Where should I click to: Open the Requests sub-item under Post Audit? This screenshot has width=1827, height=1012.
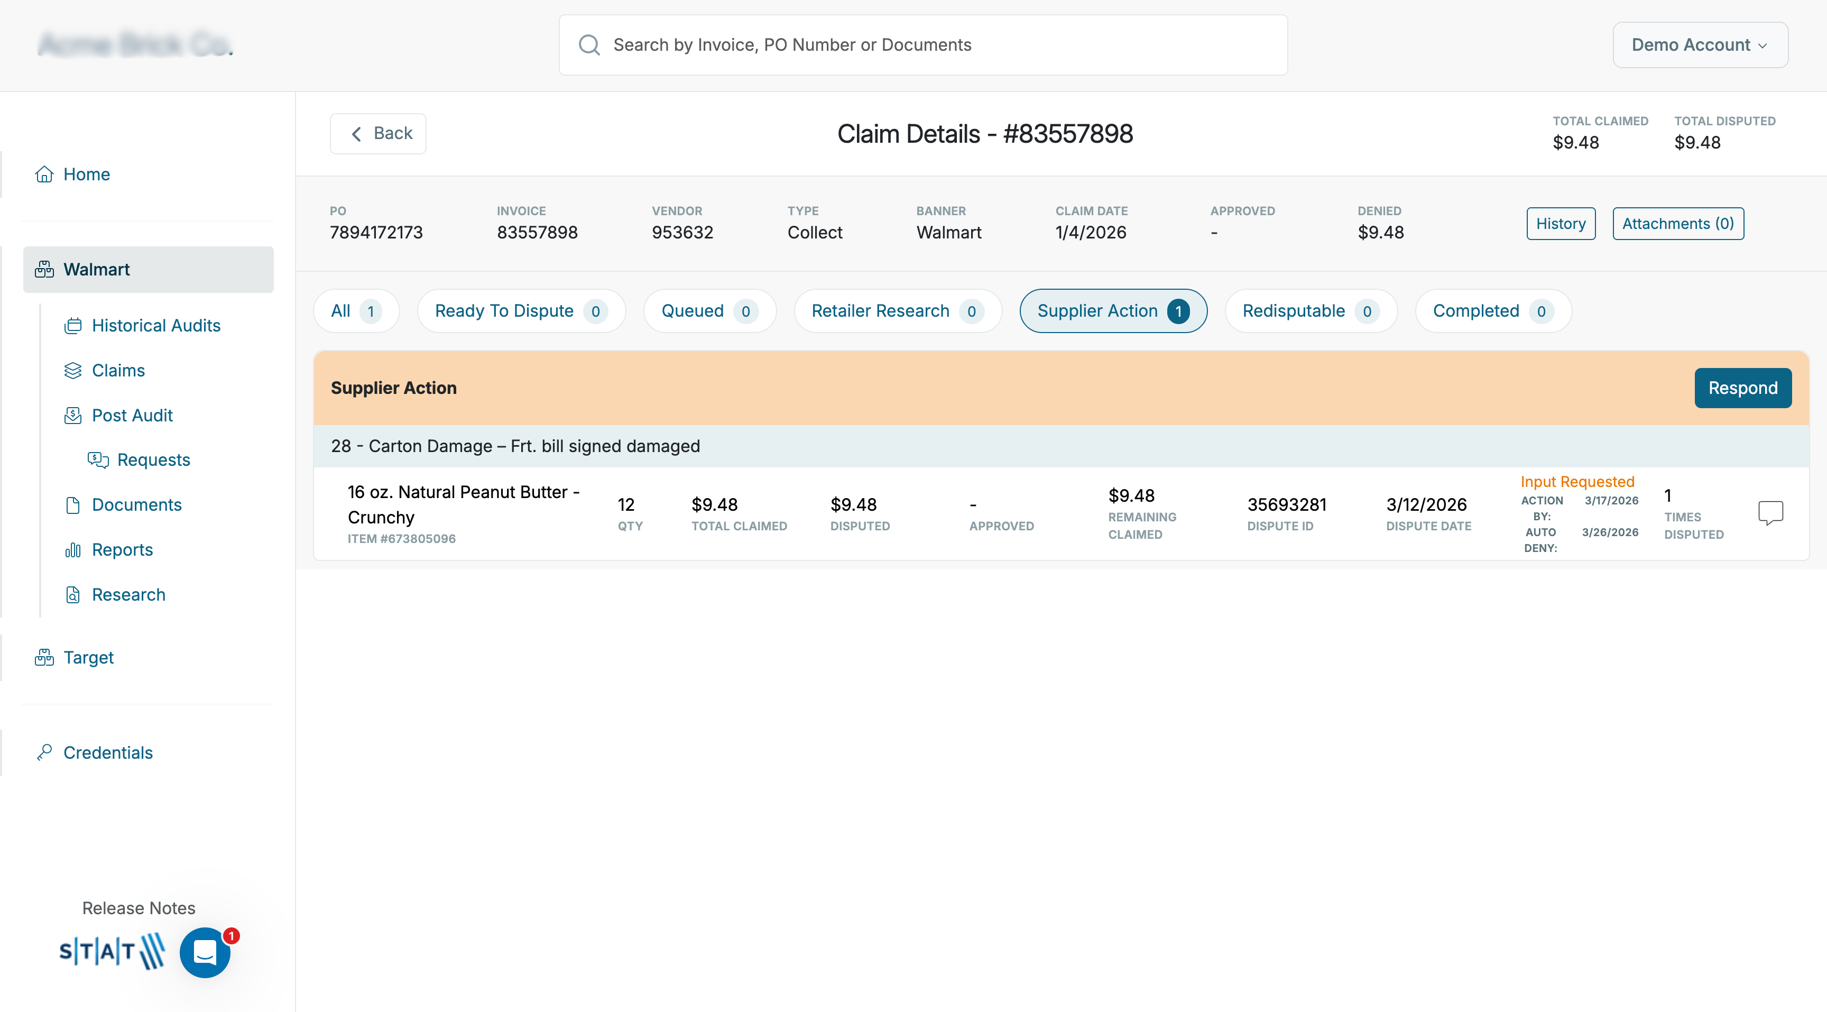click(97, 459)
